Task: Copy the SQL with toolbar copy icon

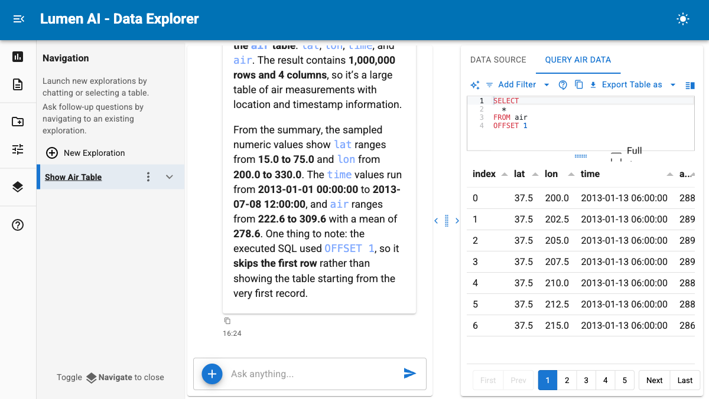Action: coord(579,85)
